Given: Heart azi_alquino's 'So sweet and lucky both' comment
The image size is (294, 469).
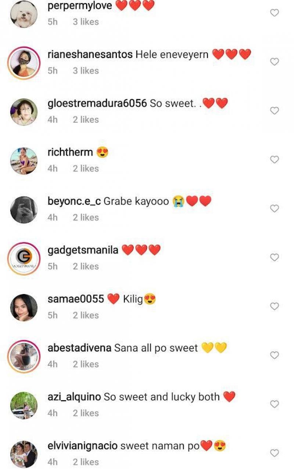Looking at the screenshot, I should (x=275, y=404).
